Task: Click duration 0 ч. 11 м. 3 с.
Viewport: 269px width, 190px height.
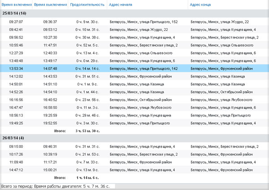Action: click(x=87, y=108)
